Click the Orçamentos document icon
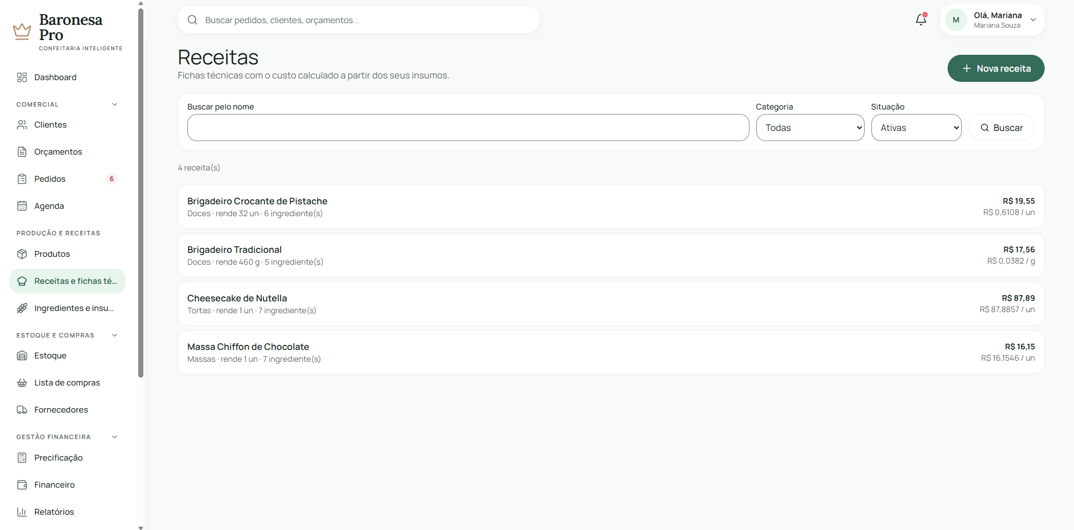 point(22,152)
